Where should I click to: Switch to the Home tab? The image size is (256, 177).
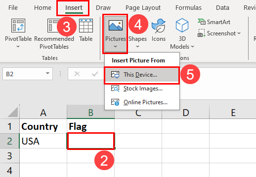pos(43,8)
